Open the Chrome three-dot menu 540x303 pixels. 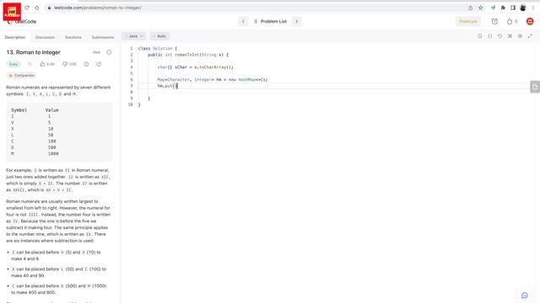(x=532, y=8)
